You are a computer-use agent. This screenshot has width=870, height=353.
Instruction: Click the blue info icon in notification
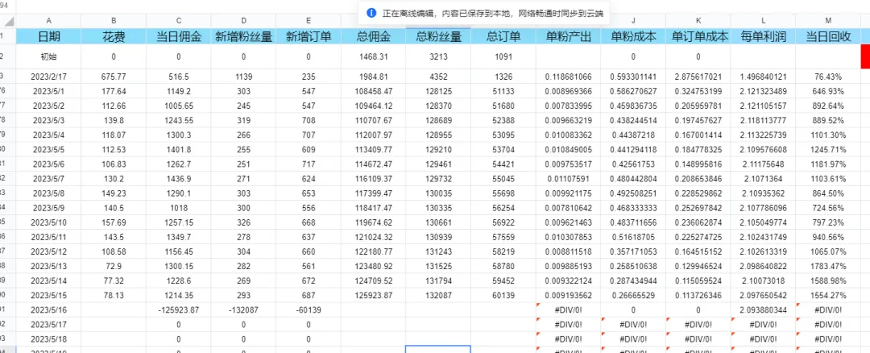(x=371, y=12)
